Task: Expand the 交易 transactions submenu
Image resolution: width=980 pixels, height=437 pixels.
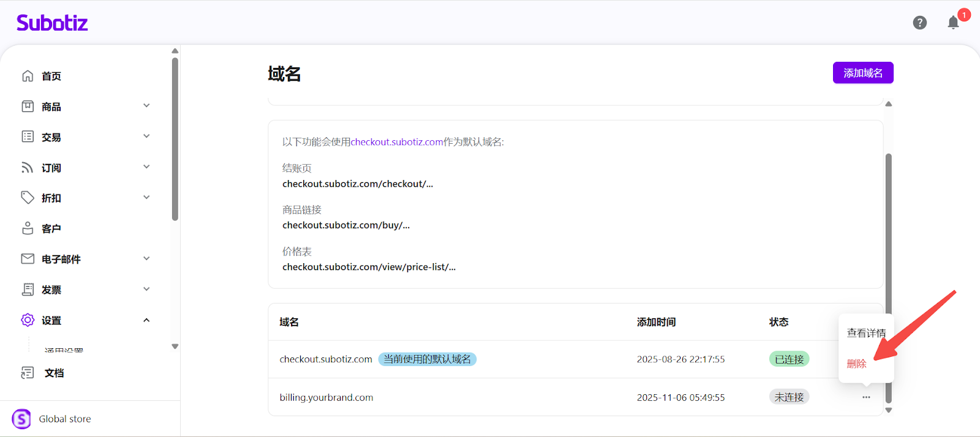Action: [146, 136]
